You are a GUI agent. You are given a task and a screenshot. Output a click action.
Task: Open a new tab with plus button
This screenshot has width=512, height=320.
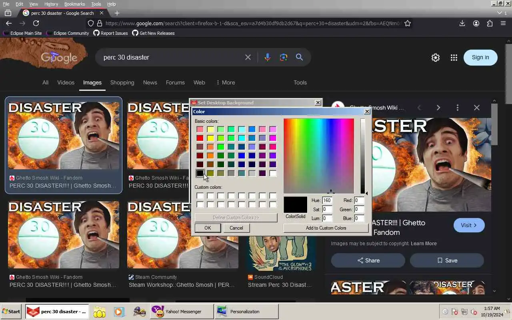117,13
